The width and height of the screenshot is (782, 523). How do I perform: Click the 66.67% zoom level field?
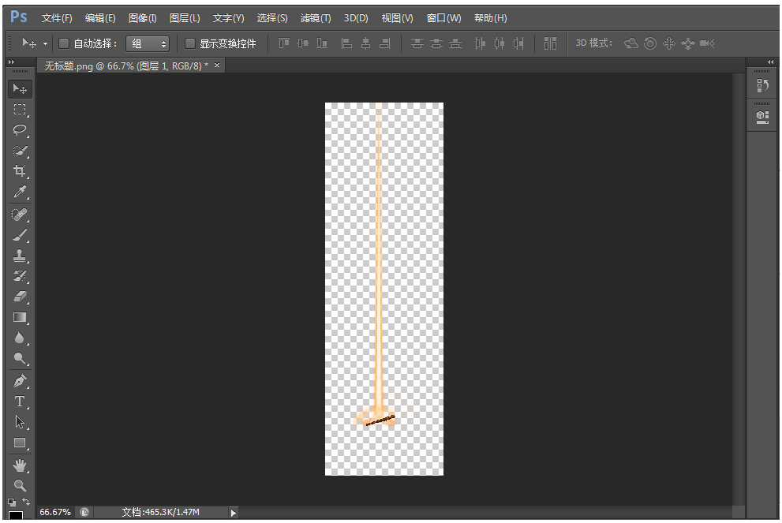[55, 513]
